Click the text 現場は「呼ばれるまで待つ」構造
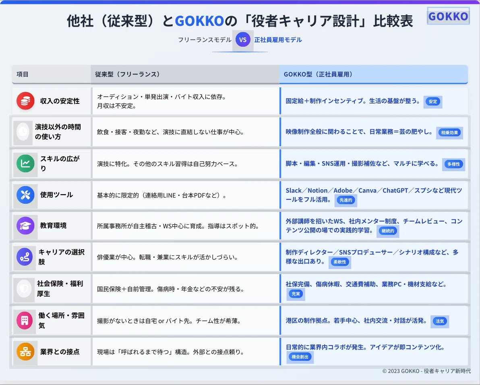Image resolution: width=480 pixels, height=385 pixels. (142, 352)
